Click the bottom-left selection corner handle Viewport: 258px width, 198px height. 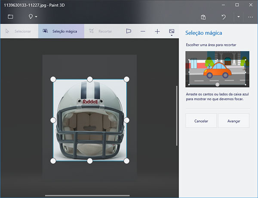pos(53,161)
